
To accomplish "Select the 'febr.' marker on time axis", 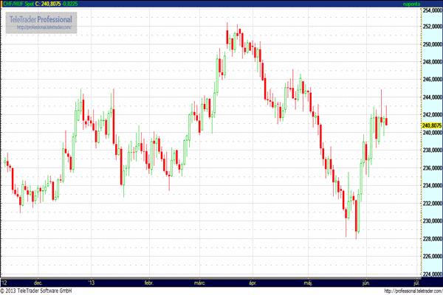I will 150,282.
